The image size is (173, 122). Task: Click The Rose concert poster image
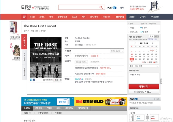[46, 57]
